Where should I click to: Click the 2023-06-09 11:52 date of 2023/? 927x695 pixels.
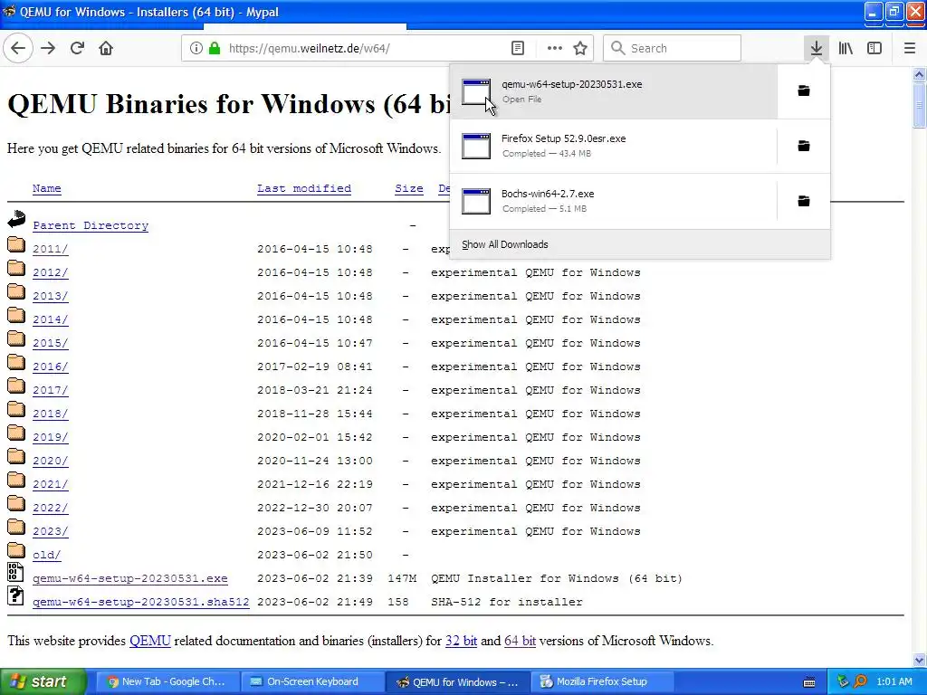tap(314, 531)
